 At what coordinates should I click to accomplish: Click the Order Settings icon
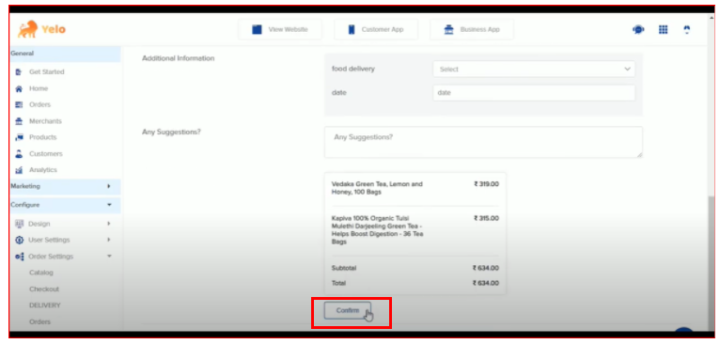(19, 257)
